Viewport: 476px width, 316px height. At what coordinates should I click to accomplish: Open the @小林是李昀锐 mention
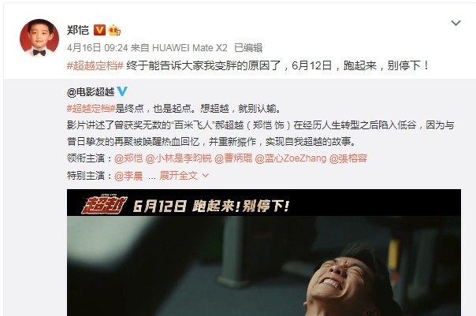coord(178,158)
